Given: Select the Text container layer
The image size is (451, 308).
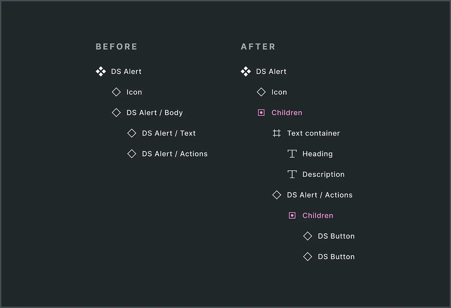Looking at the screenshot, I should (313, 133).
